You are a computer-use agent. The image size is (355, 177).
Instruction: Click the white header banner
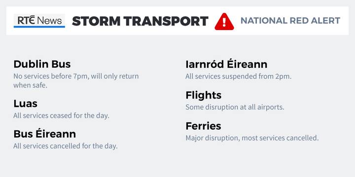click(177, 21)
